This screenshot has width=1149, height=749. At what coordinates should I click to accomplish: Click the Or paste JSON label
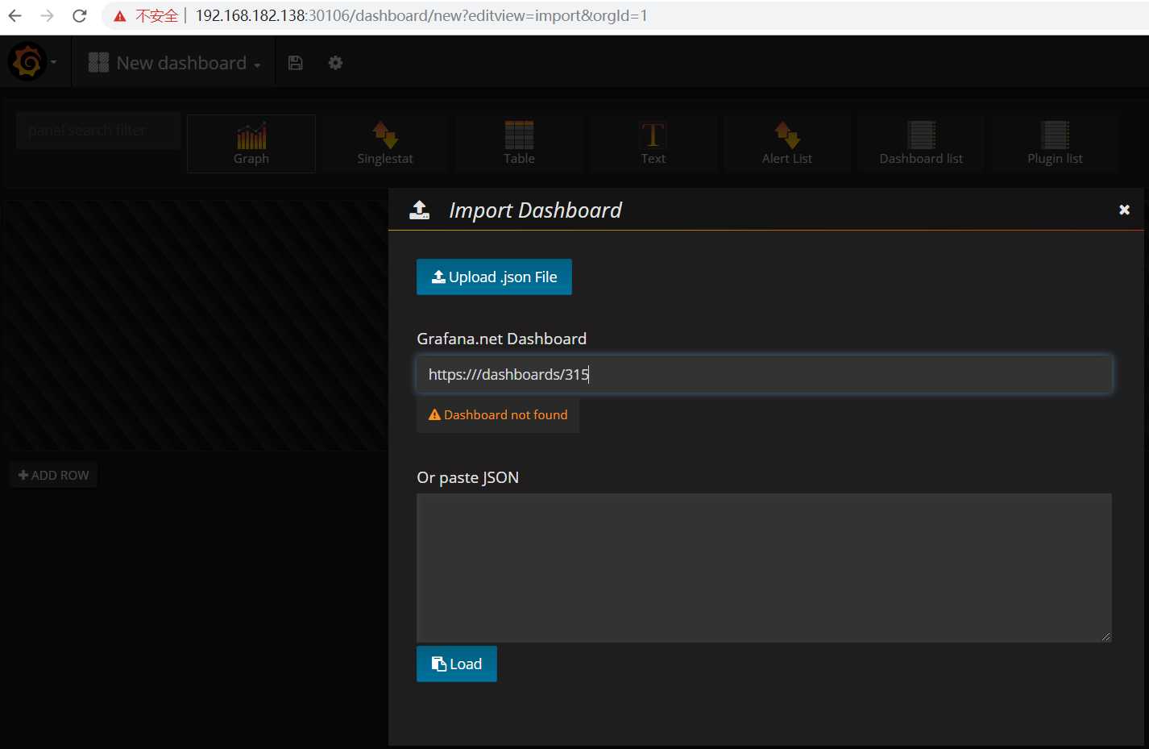pyautogui.click(x=467, y=477)
